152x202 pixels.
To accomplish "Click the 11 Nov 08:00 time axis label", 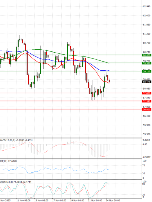I will [24, 200].
